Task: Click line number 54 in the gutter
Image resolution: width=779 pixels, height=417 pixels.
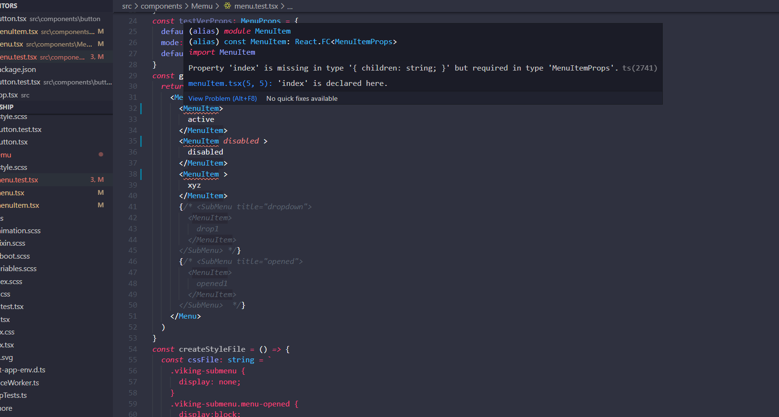Action: click(x=133, y=349)
